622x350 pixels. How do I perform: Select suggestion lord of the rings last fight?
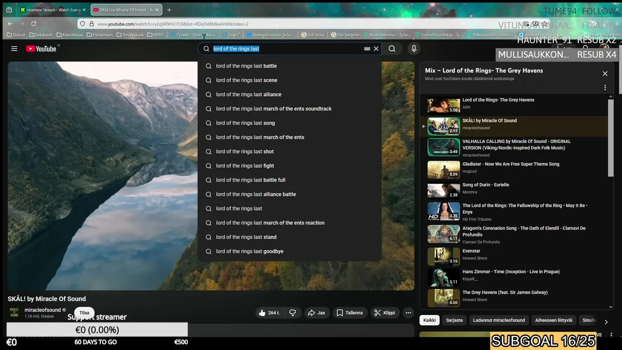tap(289, 166)
